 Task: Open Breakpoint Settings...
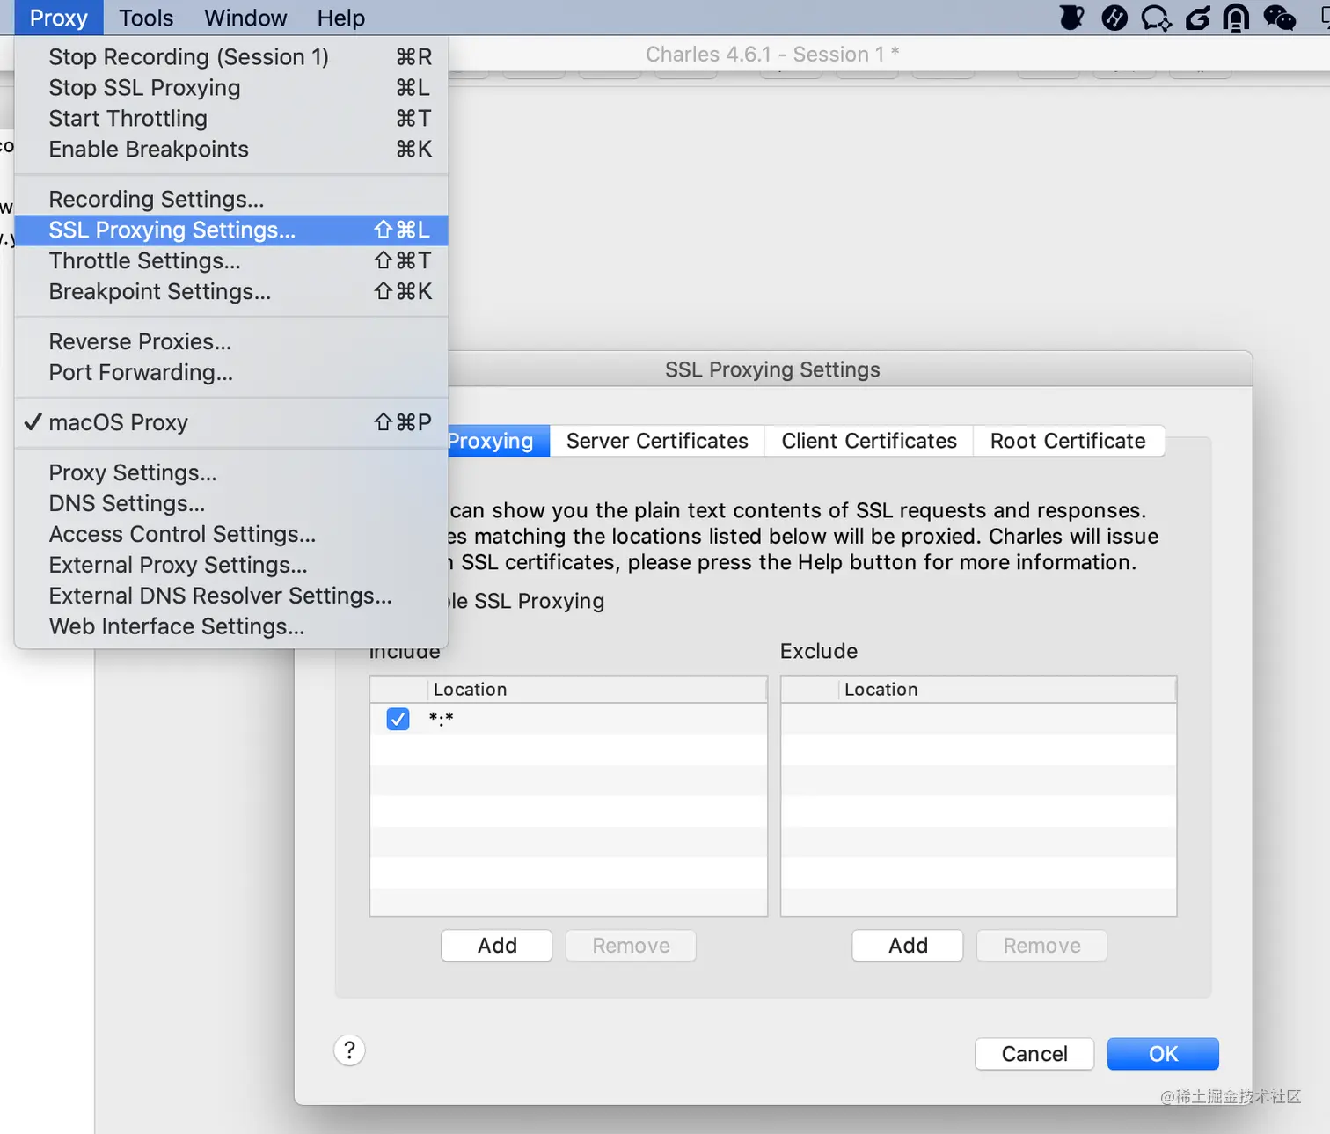point(231,292)
